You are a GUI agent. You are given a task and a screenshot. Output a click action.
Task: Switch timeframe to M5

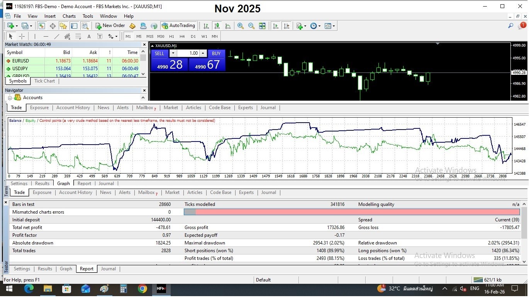click(139, 36)
